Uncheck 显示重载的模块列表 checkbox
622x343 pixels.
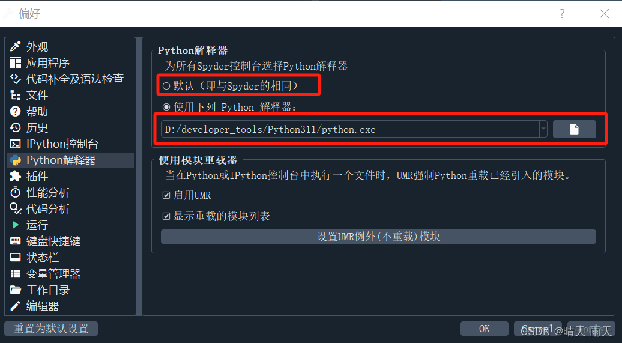(x=166, y=216)
